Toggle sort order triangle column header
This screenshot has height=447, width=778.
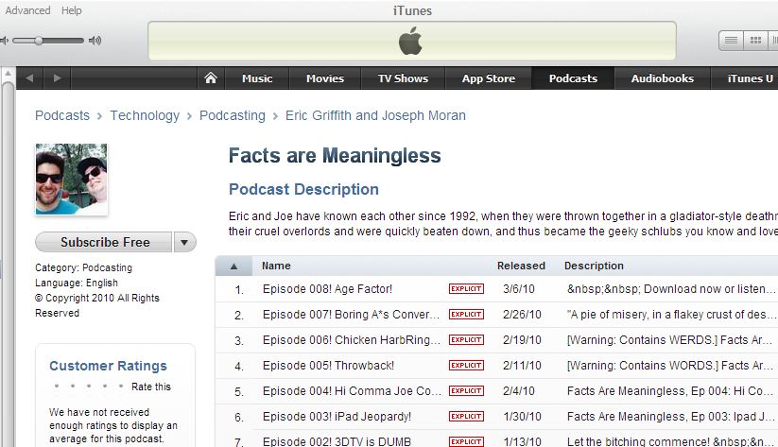coord(233,266)
